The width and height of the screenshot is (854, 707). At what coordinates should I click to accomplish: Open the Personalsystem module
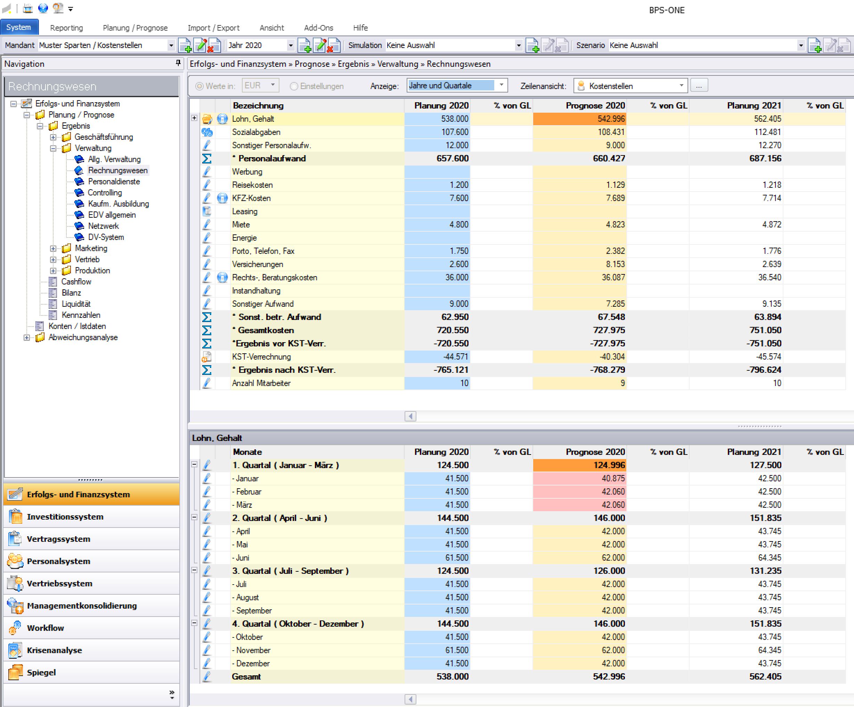point(91,561)
